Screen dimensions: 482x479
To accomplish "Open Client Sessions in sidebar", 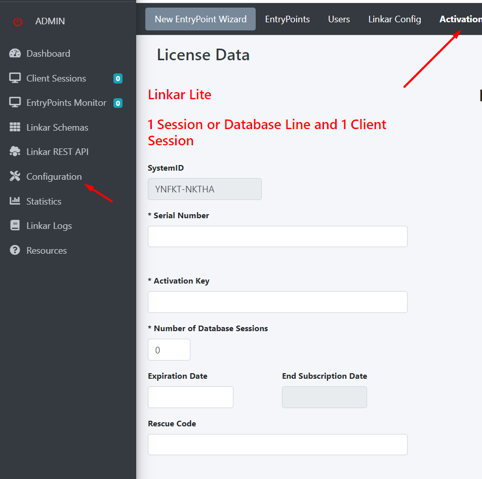I will (56, 78).
